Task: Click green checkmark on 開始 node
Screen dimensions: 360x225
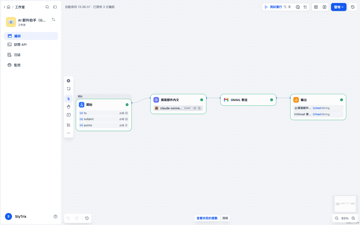Action: click(127, 105)
